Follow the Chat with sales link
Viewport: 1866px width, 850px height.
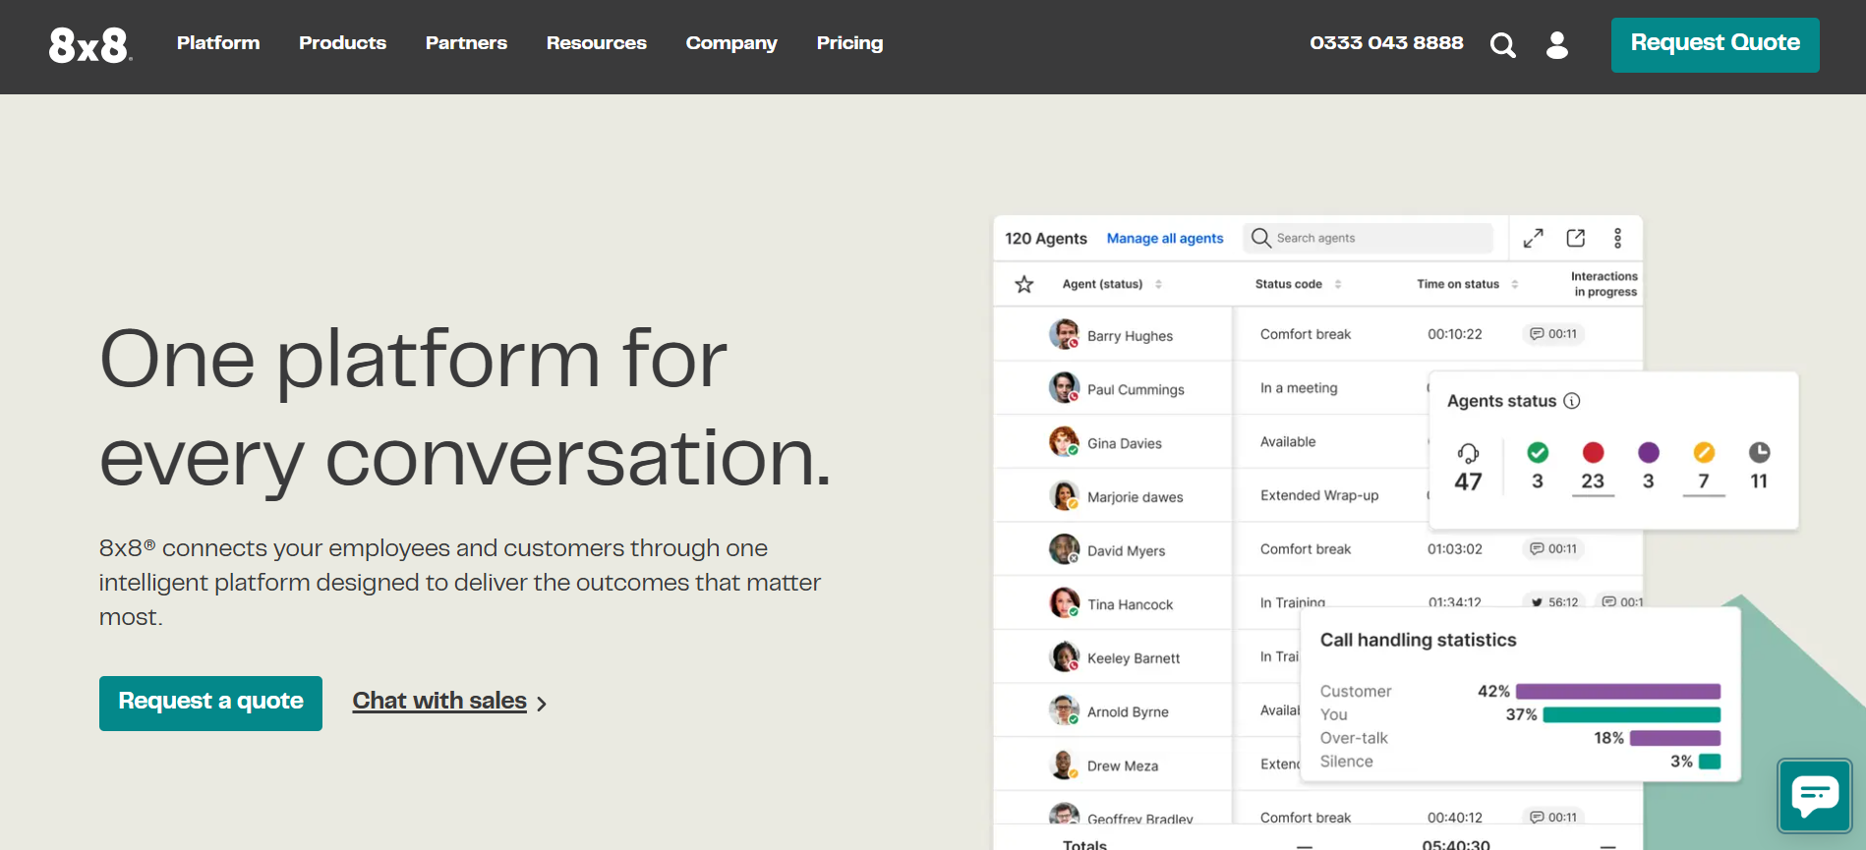coord(449,702)
